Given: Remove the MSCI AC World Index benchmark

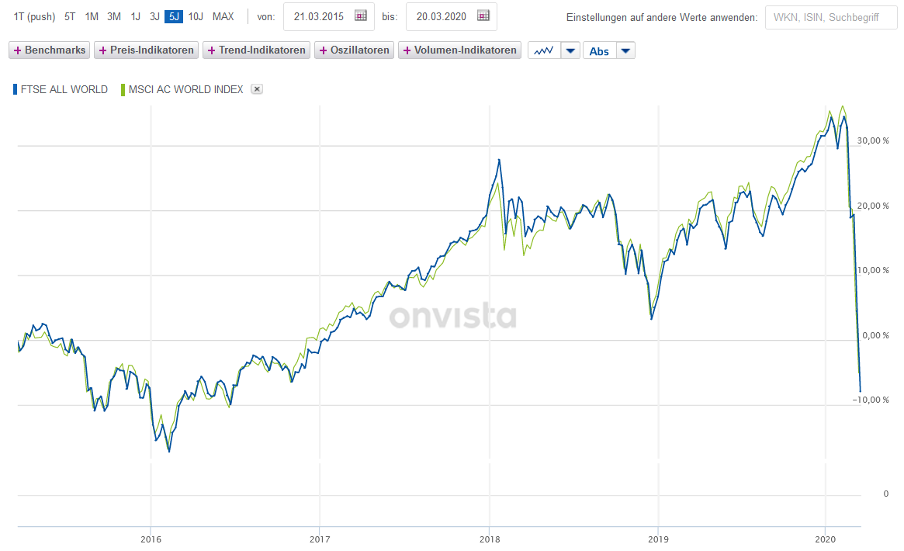Looking at the screenshot, I should pos(257,89).
